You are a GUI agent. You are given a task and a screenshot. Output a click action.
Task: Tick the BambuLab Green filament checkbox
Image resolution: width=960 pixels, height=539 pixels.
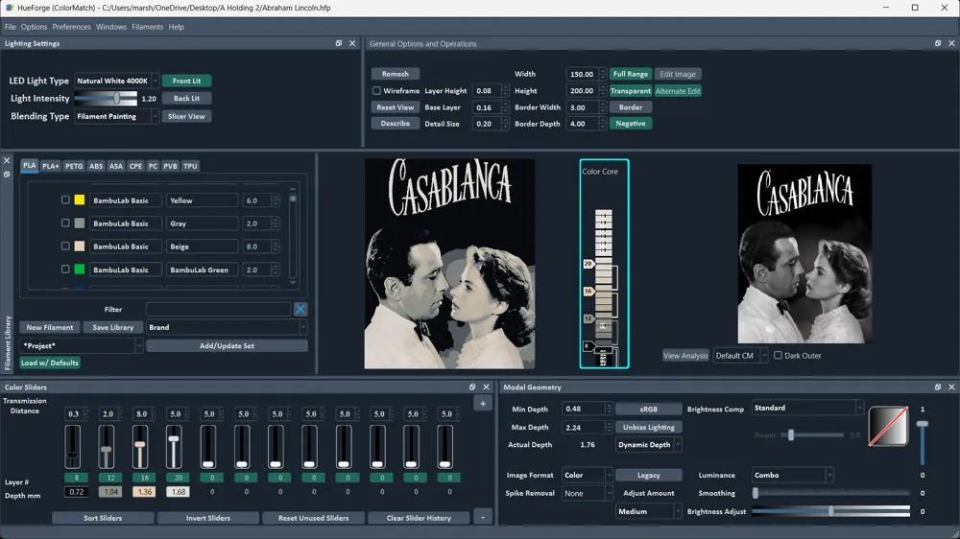point(65,269)
